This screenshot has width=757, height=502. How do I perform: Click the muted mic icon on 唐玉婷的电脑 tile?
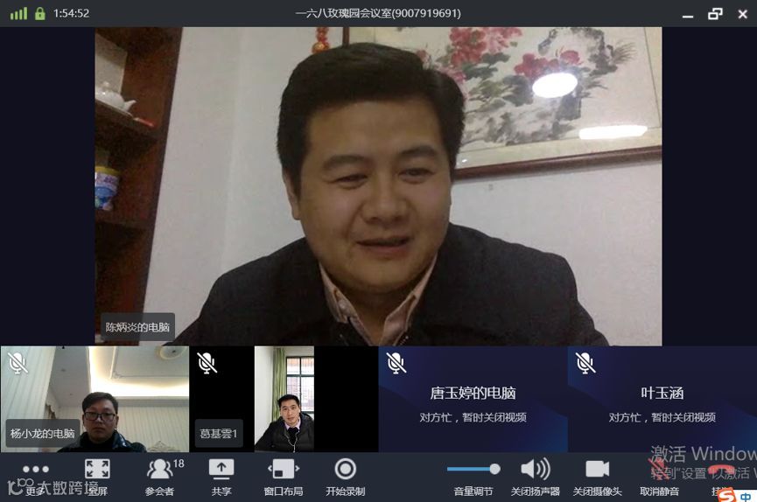click(396, 363)
